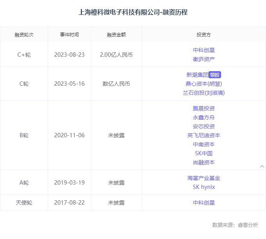
Task: Select date 2023-08-23
Action: 69,55
